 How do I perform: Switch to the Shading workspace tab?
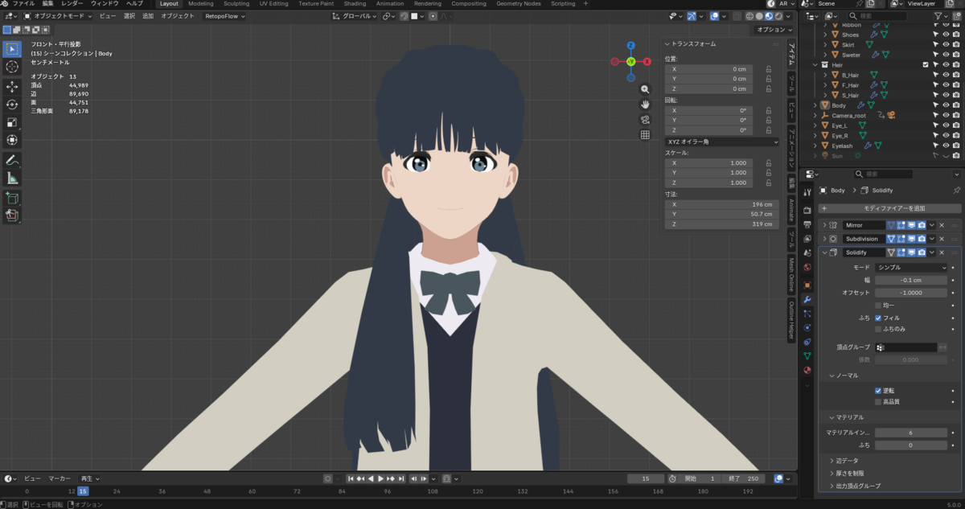tap(355, 4)
